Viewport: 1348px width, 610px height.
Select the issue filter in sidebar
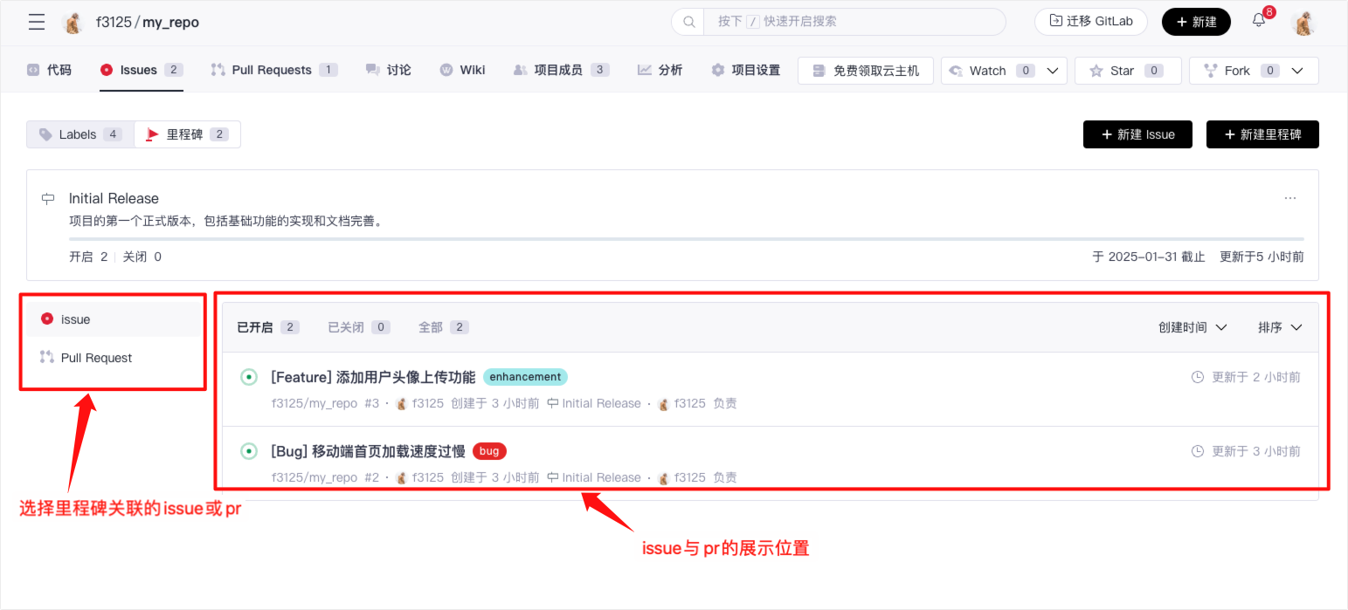point(75,319)
